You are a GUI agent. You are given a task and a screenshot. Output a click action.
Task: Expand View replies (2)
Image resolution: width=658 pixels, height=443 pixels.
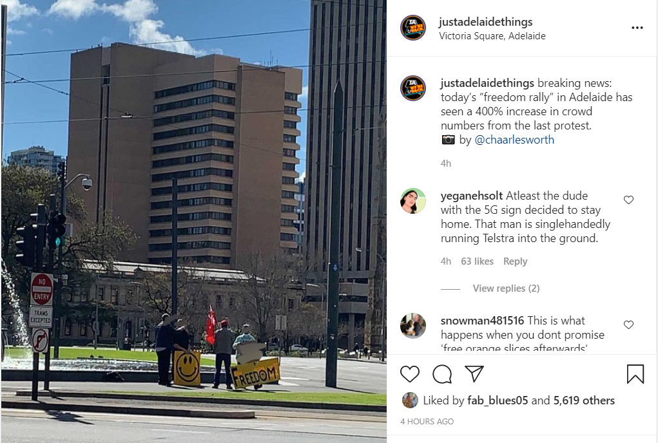tap(506, 288)
